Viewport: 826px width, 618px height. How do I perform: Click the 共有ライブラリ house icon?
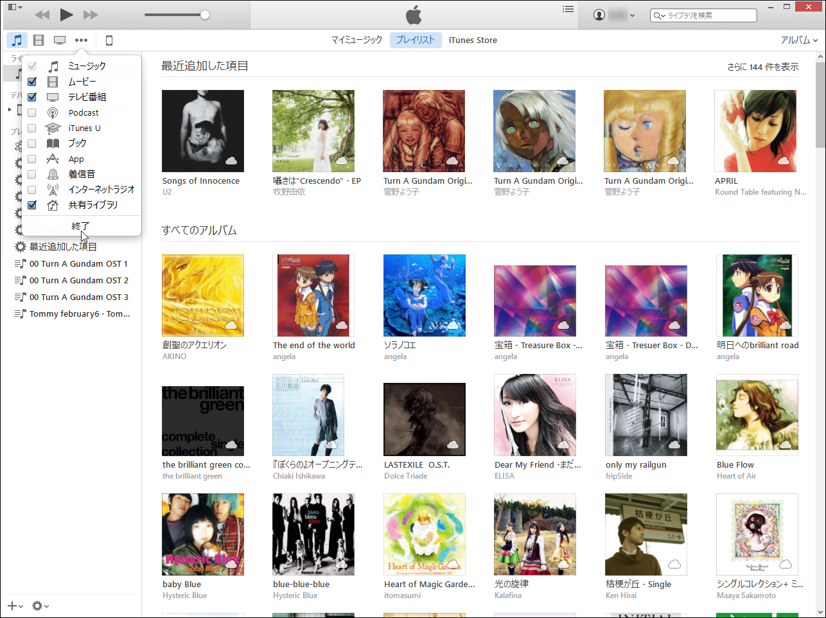click(53, 205)
